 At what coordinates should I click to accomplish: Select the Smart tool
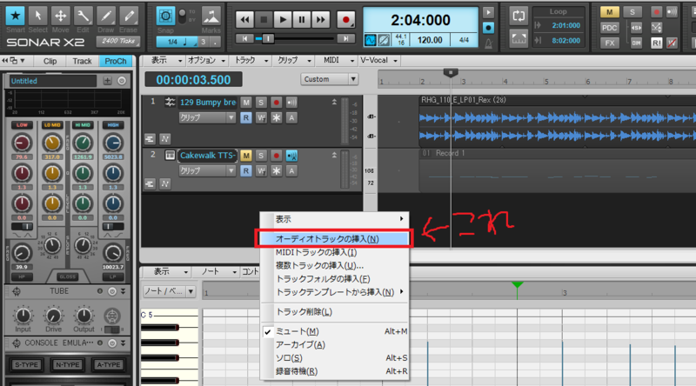tap(15, 16)
